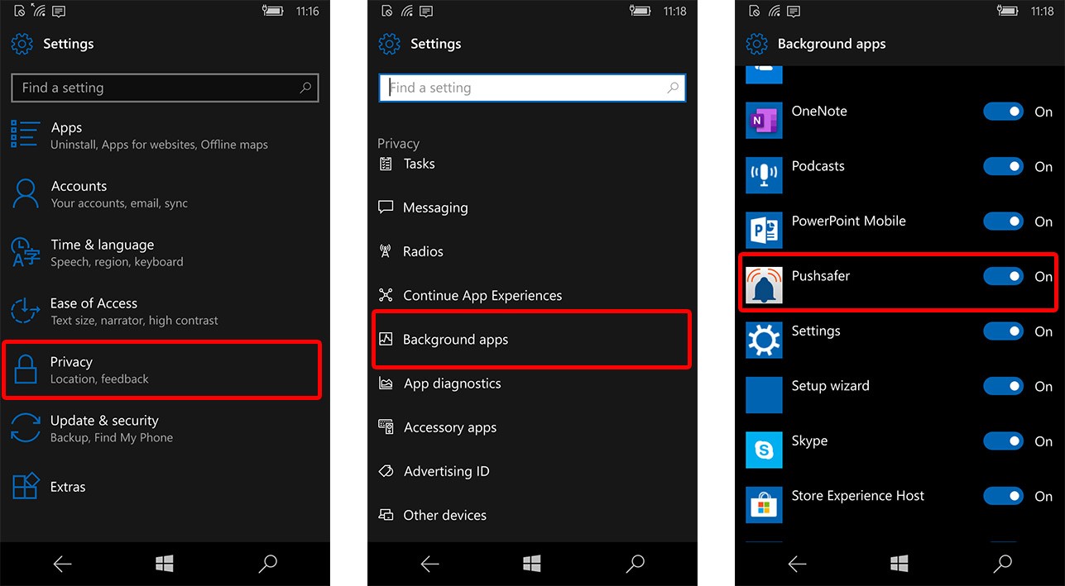The height and width of the screenshot is (586, 1065).
Task: Tap the Podcasts app icon
Action: (764, 175)
